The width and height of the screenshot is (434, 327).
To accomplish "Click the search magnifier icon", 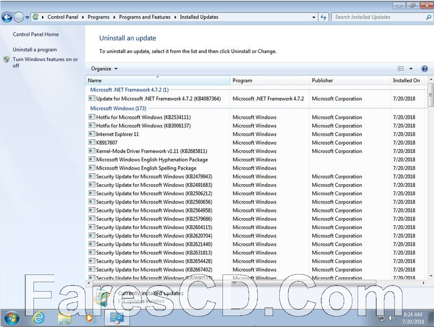I will (428, 17).
